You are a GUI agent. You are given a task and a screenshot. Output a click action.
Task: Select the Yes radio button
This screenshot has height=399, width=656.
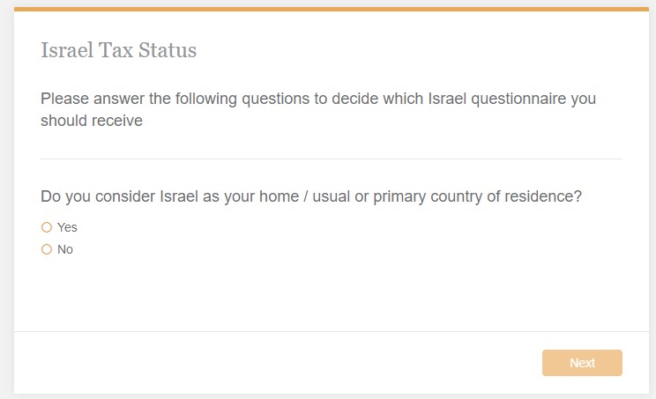point(47,227)
